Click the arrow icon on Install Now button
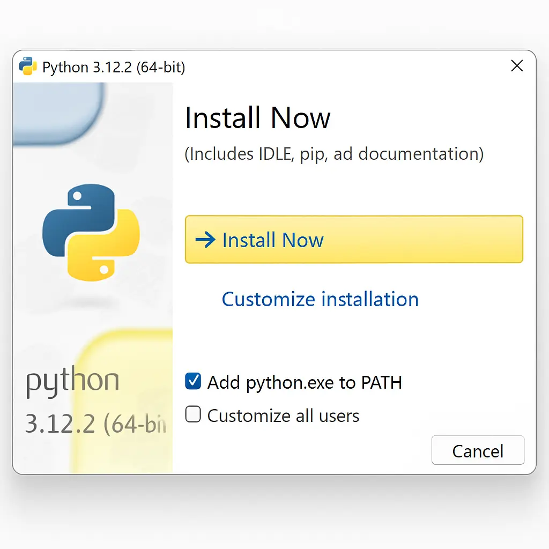549x549 pixels. [205, 240]
